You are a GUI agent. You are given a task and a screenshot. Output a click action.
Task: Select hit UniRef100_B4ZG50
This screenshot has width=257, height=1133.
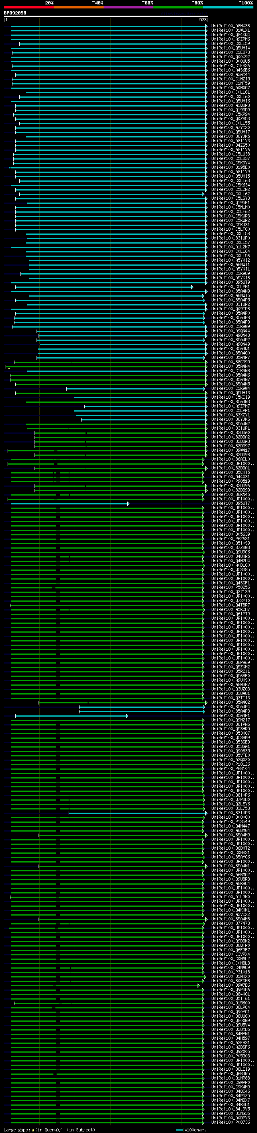click(x=230, y=145)
